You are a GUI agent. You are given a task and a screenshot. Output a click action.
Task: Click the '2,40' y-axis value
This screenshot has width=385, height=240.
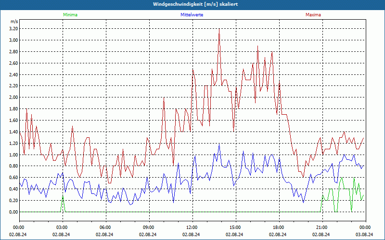pos(14,74)
